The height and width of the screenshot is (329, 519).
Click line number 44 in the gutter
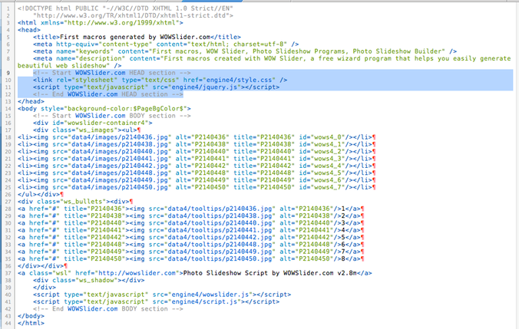click(8, 324)
